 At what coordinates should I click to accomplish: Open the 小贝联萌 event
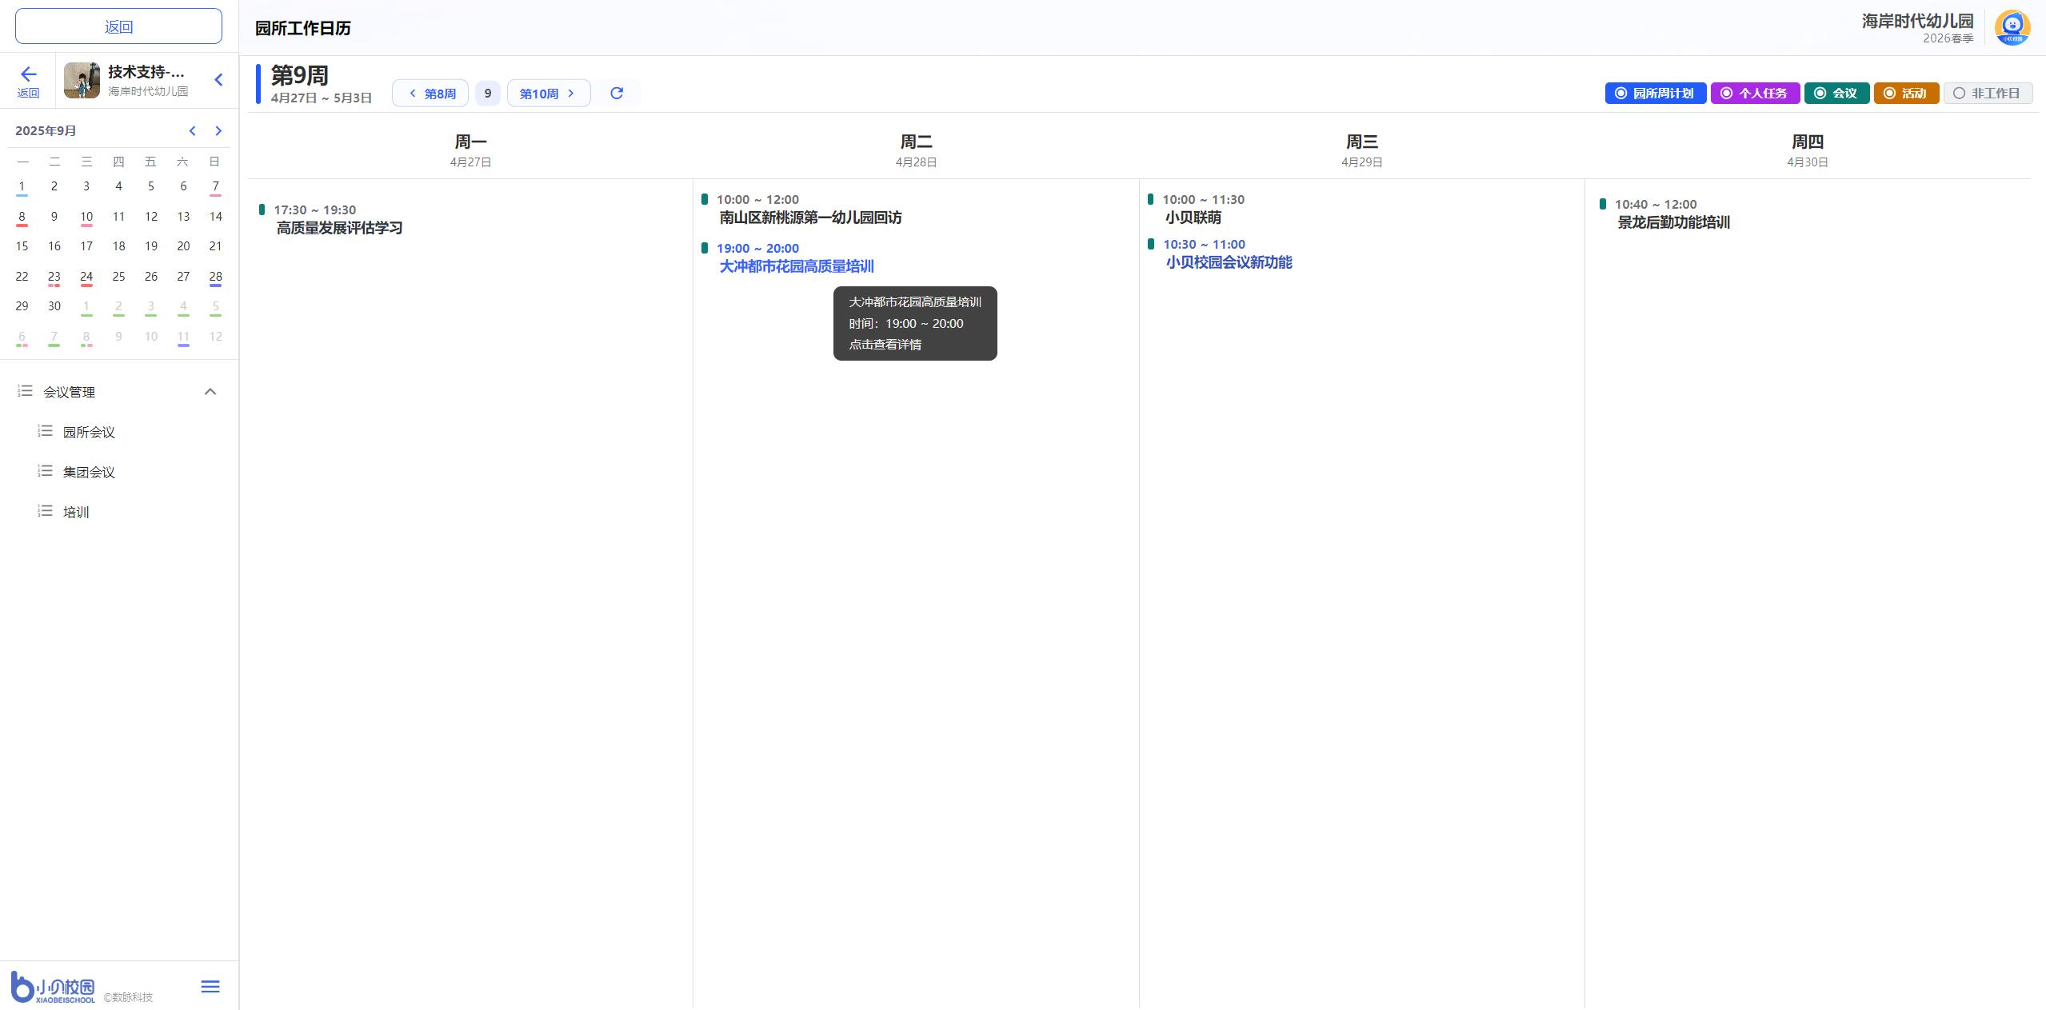pyautogui.click(x=1193, y=218)
